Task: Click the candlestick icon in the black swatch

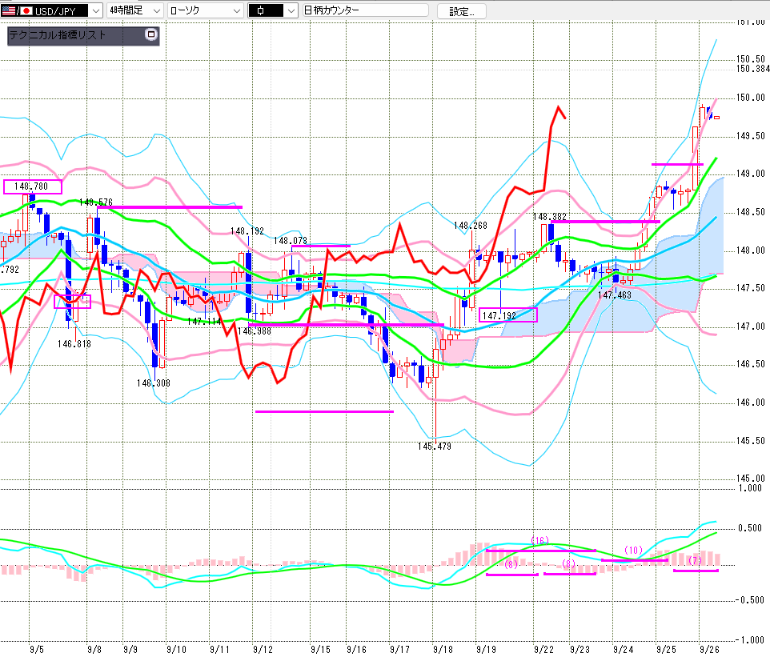Action: (261, 10)
